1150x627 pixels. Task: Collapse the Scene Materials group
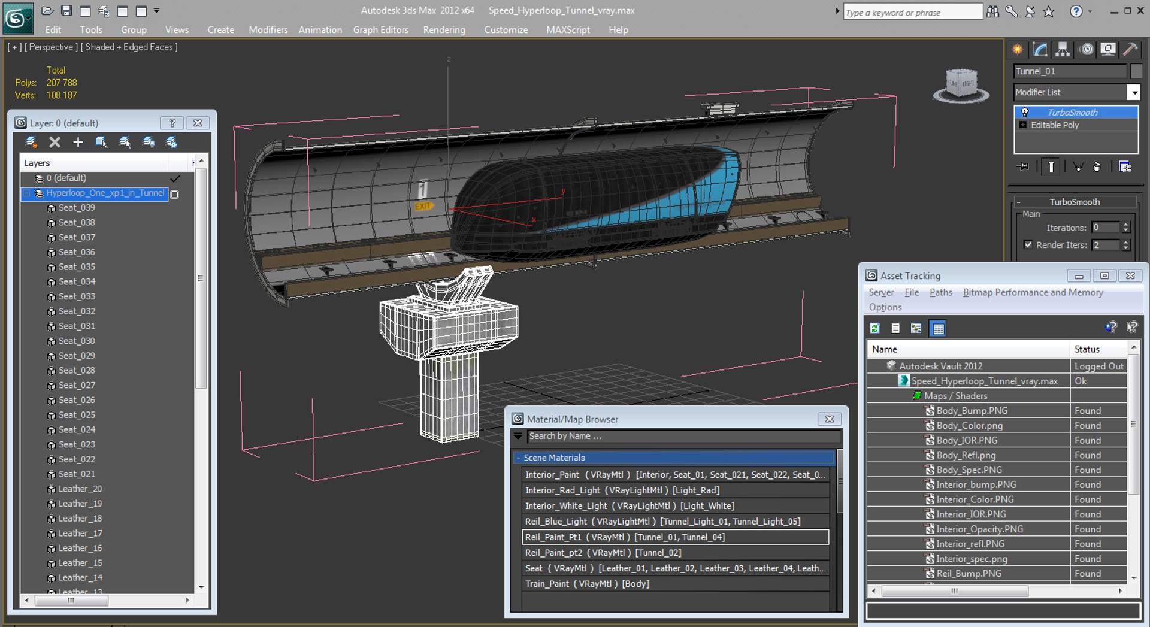pyautogui.click(x=519, y=458)
